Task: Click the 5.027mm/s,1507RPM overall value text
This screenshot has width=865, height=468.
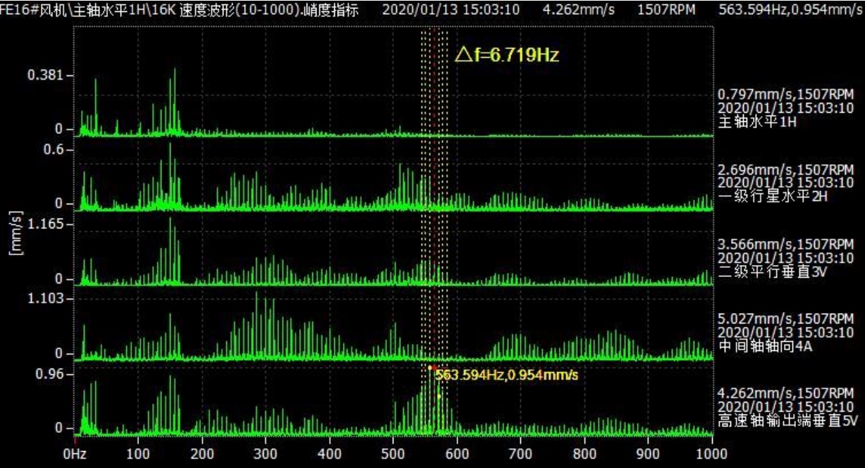Action: pyautogui.click(x=786, y=319)
